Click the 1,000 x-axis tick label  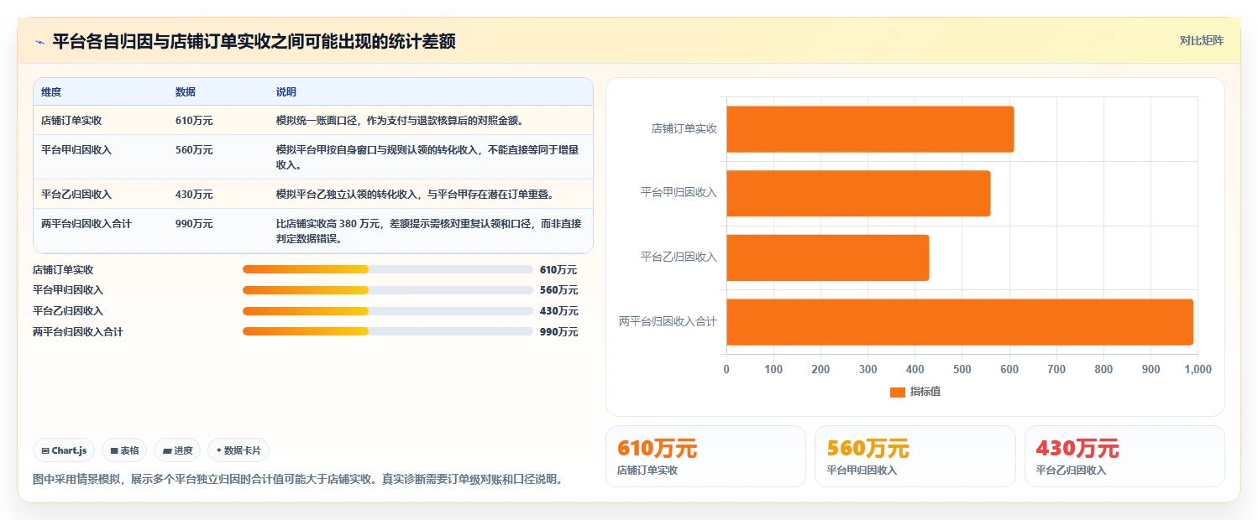(x=1197, y=369)
